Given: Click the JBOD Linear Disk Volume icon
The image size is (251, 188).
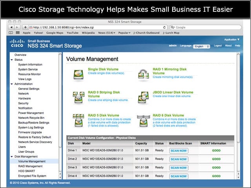Looking at the screenshot, I should point(144,98).
